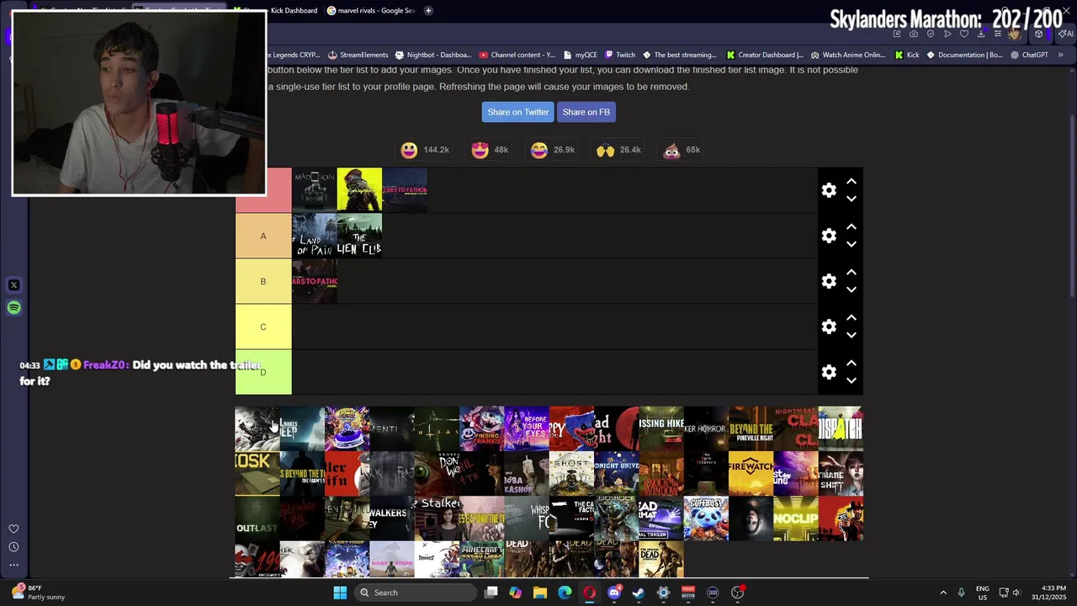Move the C tier row up
The width and height of the screenshot is (1077, 606).
coord(852,317)
